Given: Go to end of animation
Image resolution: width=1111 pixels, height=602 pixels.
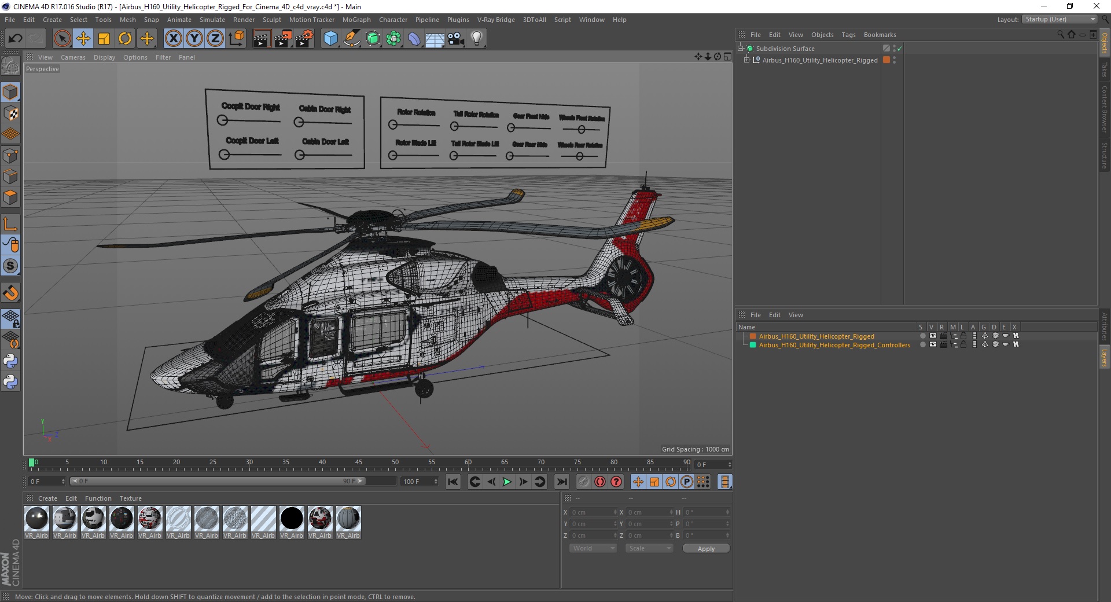Looking at the screenshot, I should click(x=561, y=482).
